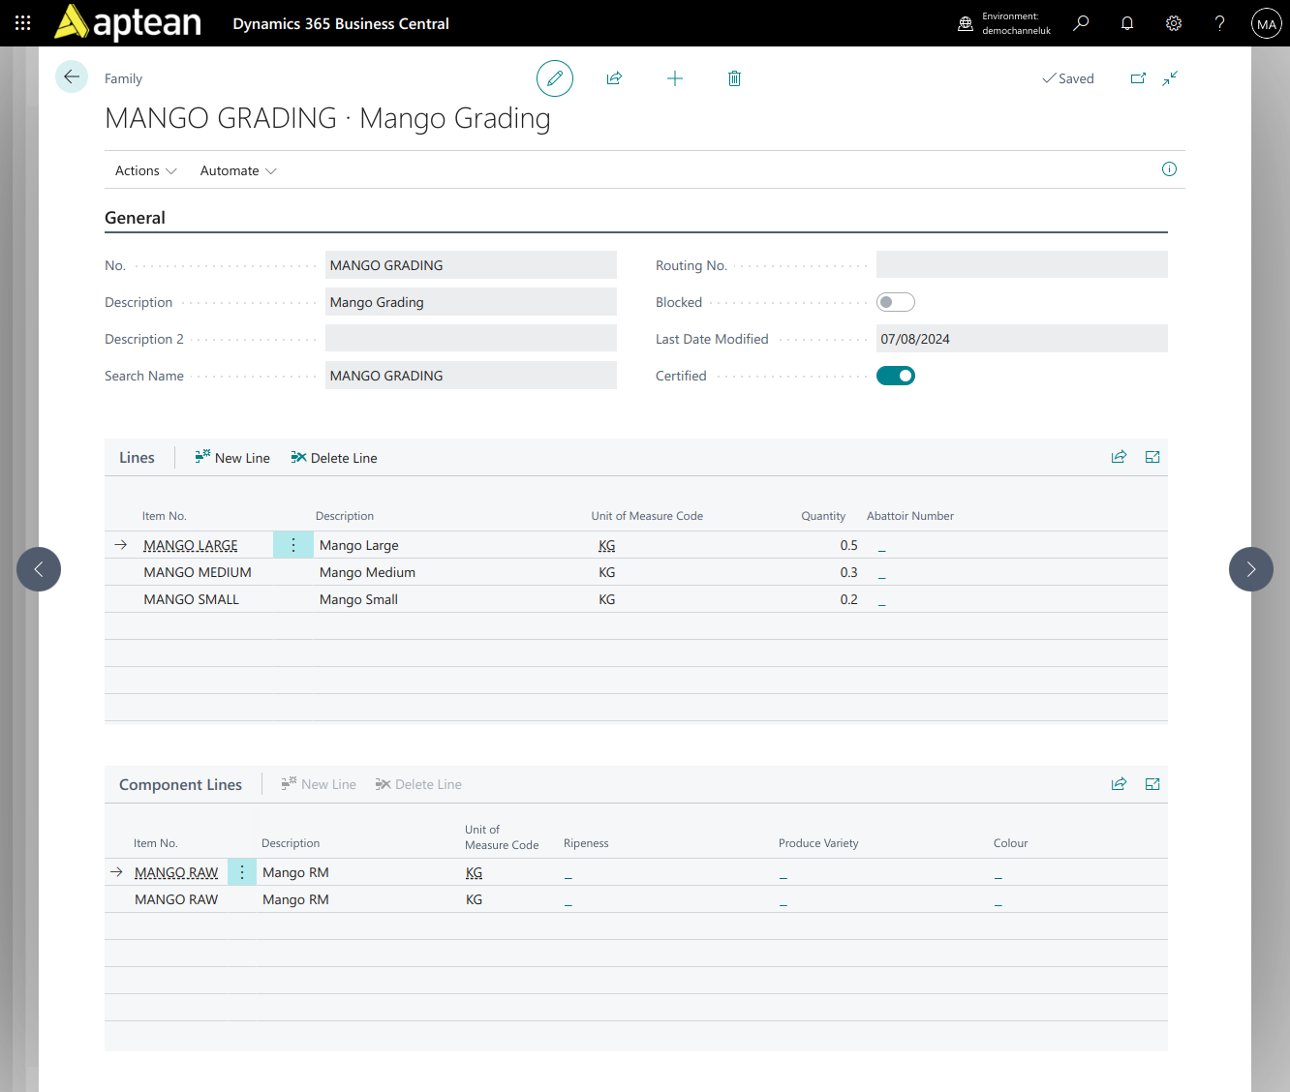This screenshot has width=1290, height=1092.
Task: Open the notifications bell
Action: coord(1127,23)
